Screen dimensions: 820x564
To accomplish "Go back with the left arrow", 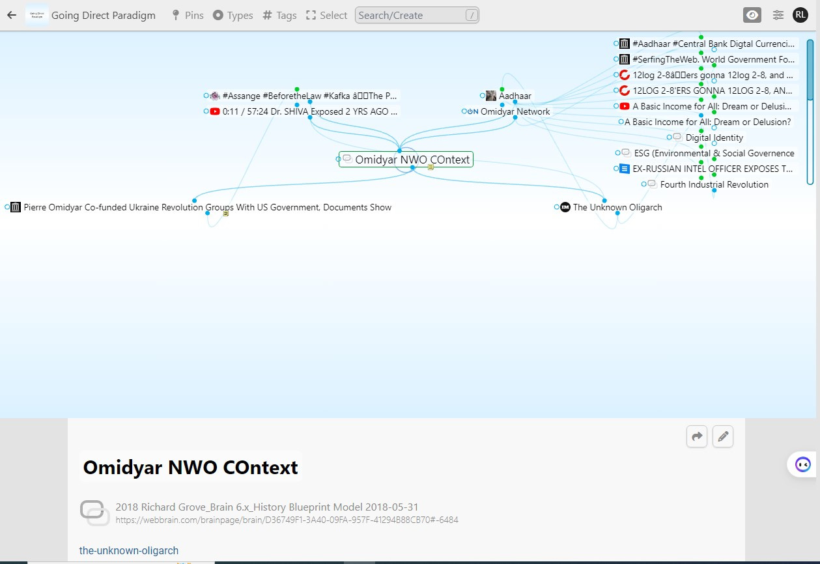I will [x=12, y=15].
